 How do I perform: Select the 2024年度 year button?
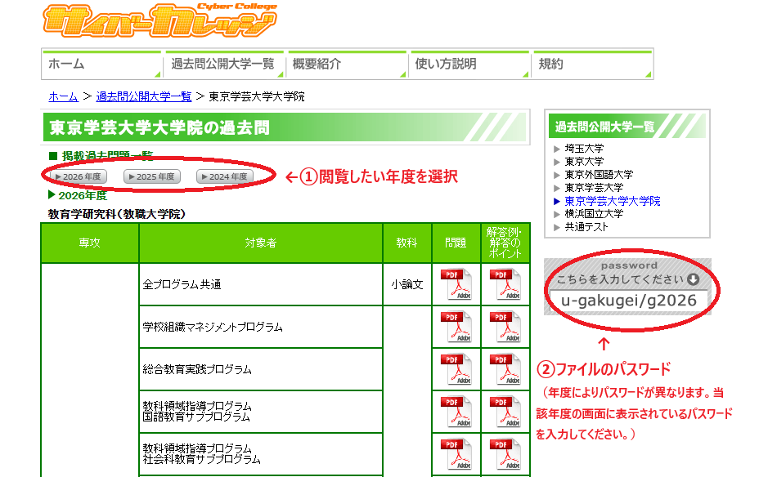point(225,176)
